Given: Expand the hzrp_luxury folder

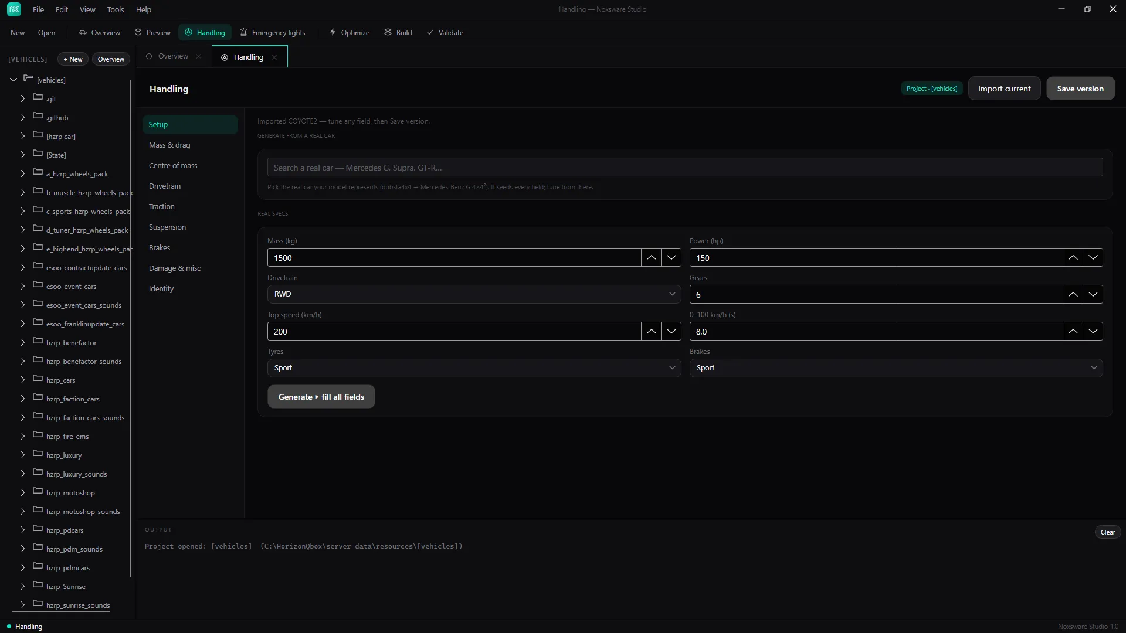Looking at the screenshot, I should [x=23, y=455].
